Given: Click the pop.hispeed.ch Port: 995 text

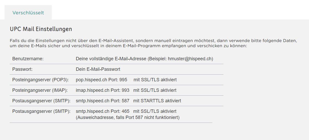Looking at the screenshot, I should click(101, 80).
